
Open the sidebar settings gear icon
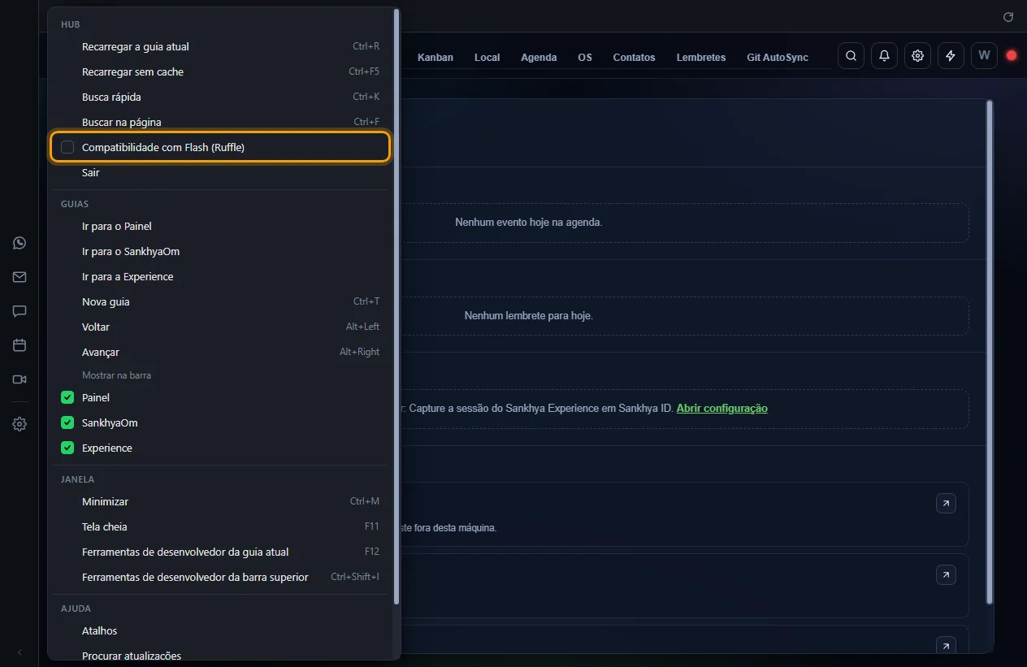(x=19, y=424)
